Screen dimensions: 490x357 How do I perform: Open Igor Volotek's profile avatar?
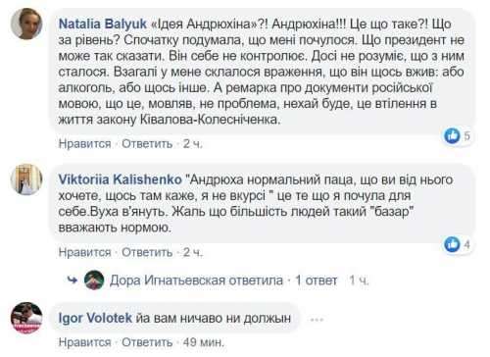point(26,318)
